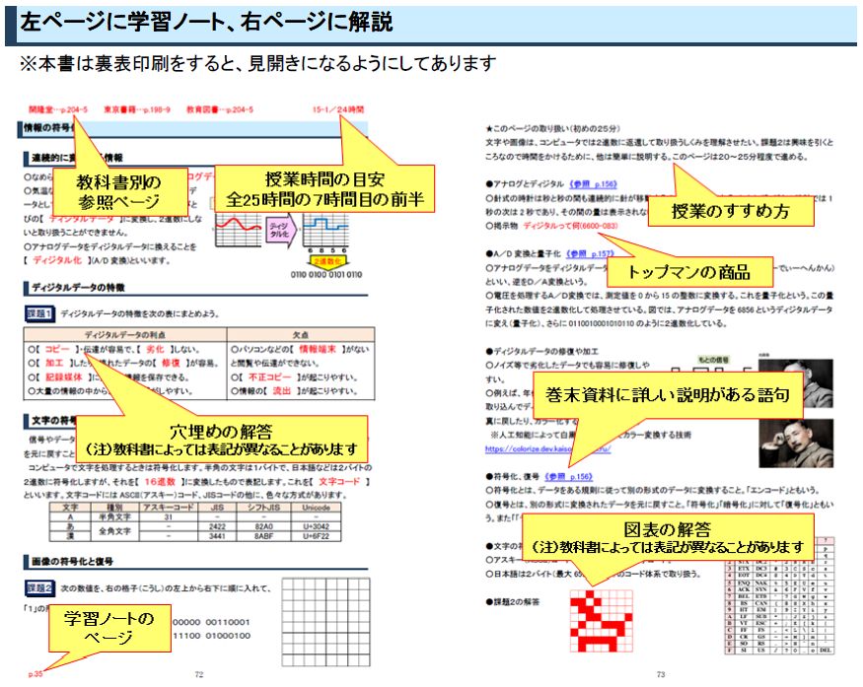Click the red answer 記録媒体
Screen dimensions: 863x687
63,377
